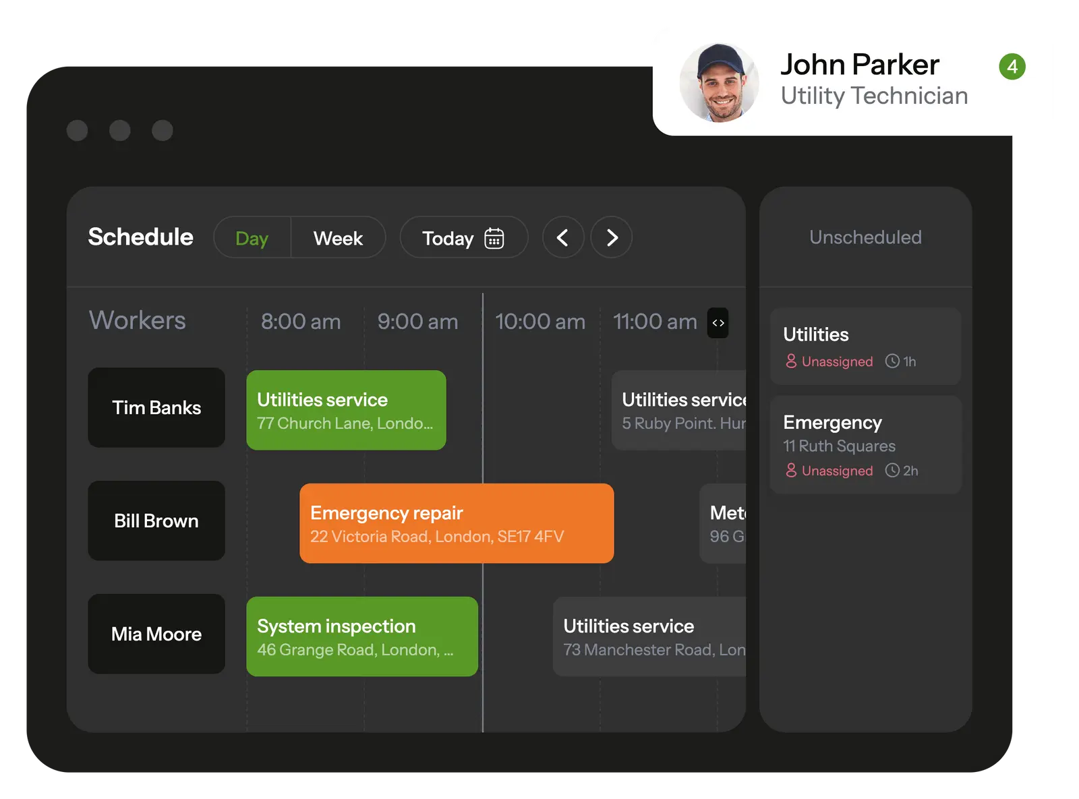Select worker Tim Banks

[x=156, y=408]
